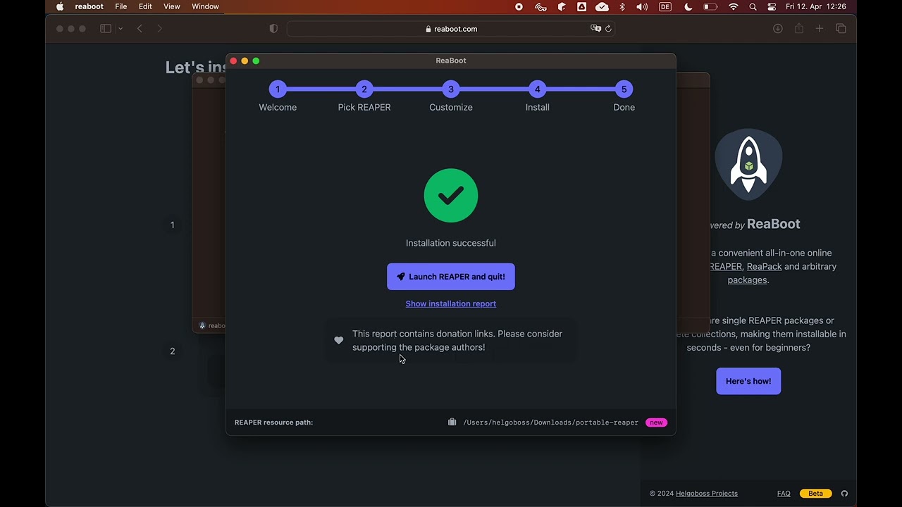Go to step 1 Welcome
The image size is (902, 507).
(278, 89)
